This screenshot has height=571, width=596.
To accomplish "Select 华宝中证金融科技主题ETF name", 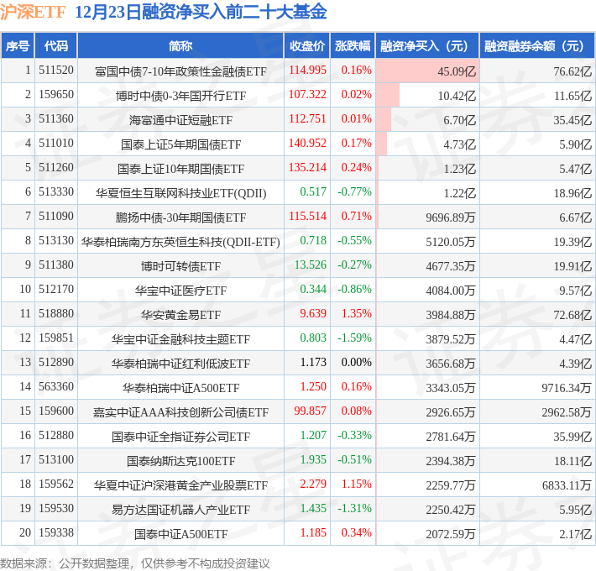I will coord(180,339).
